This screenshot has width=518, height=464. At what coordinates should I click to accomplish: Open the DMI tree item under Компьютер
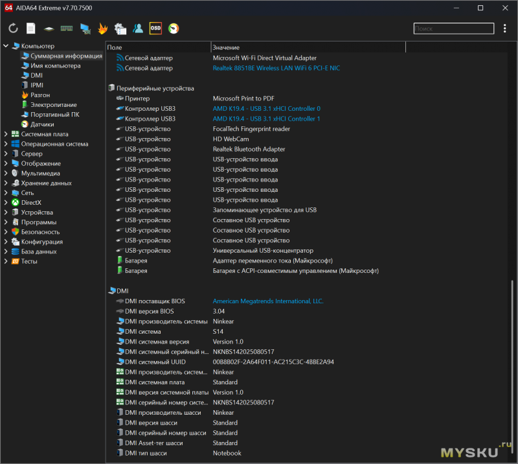click(x=32, y=75)
